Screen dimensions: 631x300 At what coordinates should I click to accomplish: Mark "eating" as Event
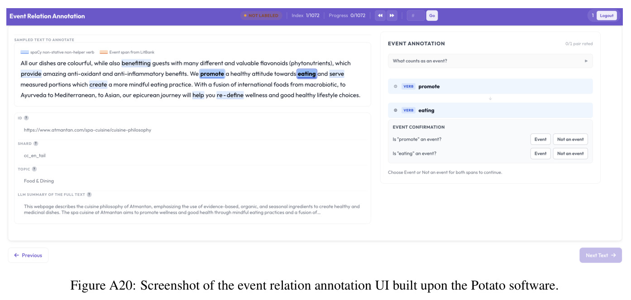[540, 153]
